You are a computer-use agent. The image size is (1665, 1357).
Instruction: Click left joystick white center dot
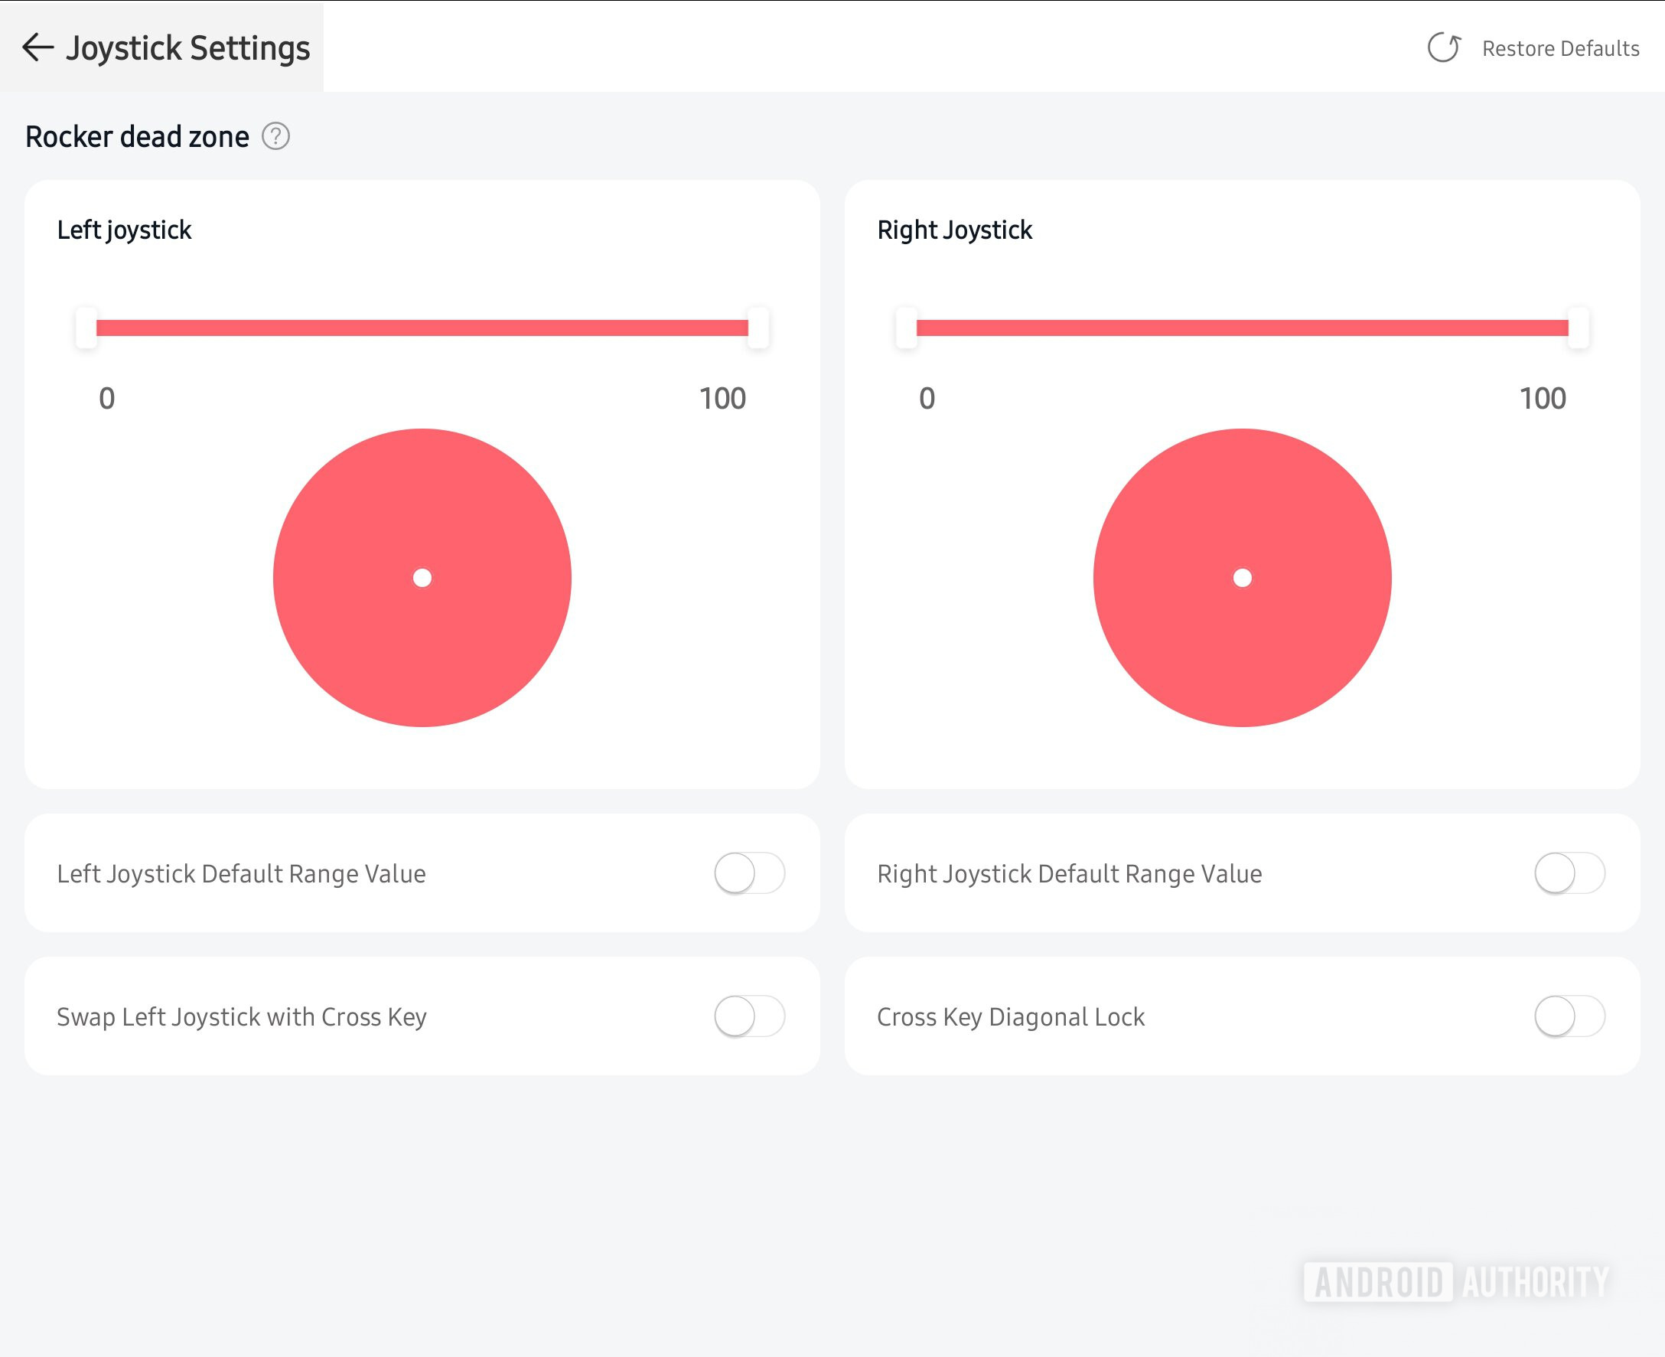coord(422,578)
